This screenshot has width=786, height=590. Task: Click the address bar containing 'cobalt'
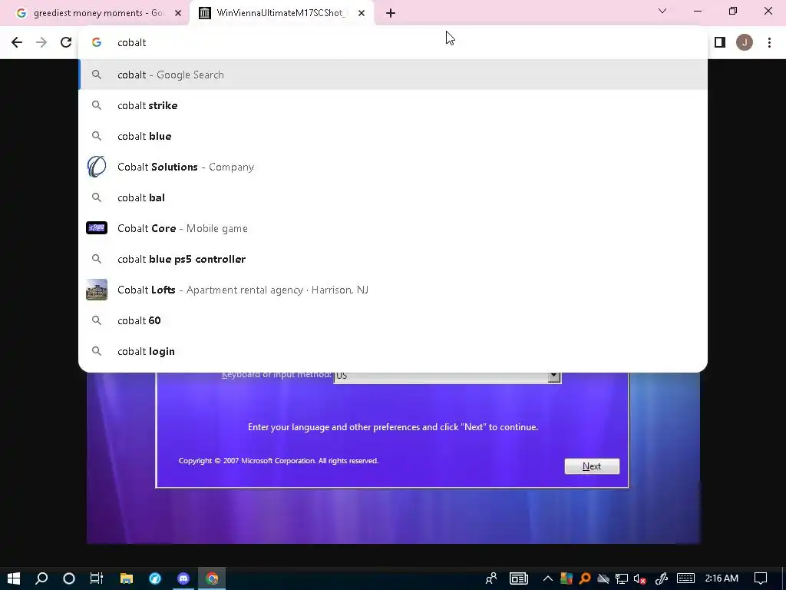392,43
